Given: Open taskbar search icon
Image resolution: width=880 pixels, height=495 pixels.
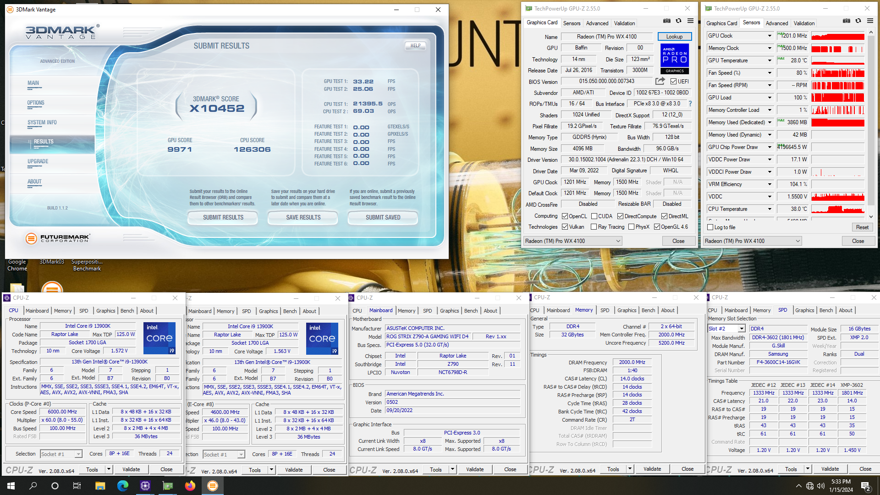Looking at the screenshot, I should tap(33, 486).
